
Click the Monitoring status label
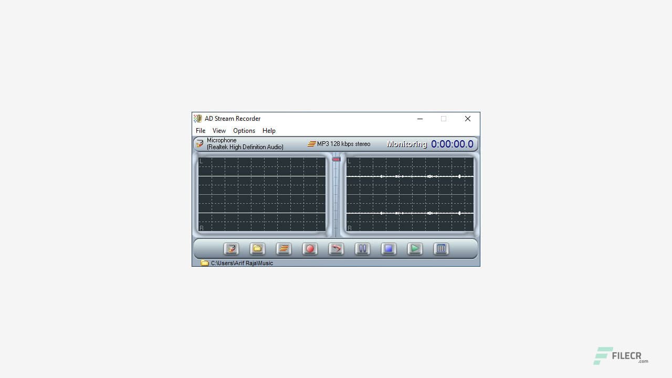[x=406, y=143]
